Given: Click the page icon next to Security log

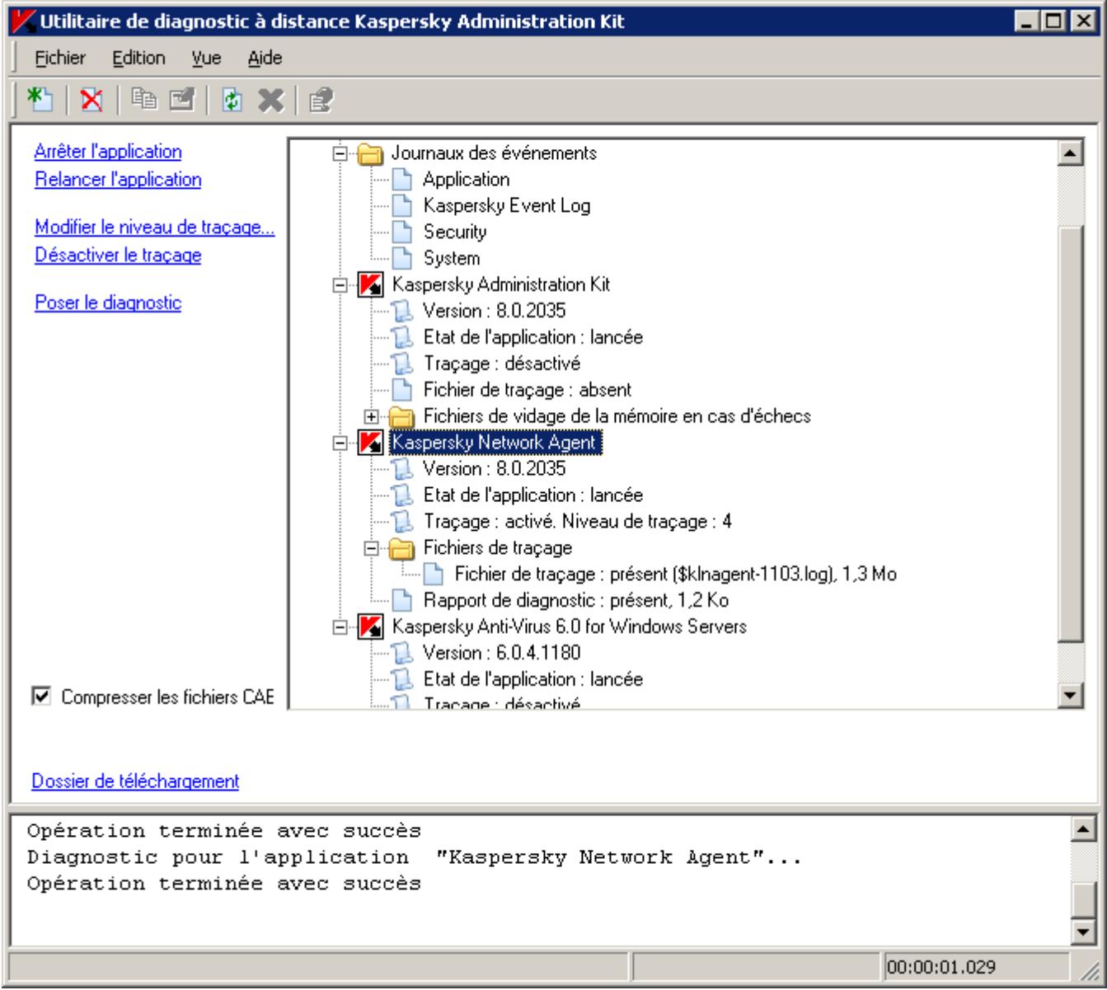Looking at the screenshot, I should [x=401, y=232].
